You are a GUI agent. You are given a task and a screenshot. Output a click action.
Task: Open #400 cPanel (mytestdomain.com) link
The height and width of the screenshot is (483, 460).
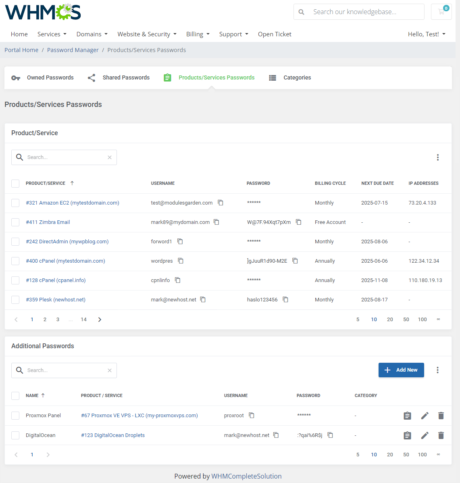65,261
